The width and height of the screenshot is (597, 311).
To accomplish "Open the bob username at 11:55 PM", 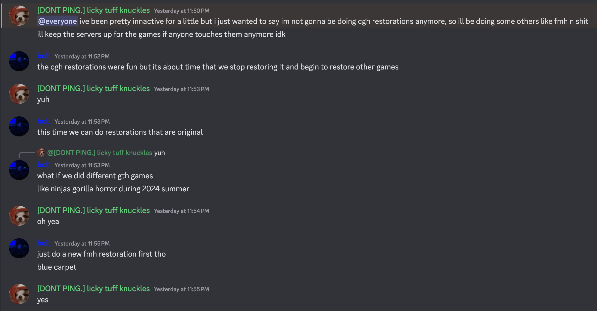I will tap(44, 243).
